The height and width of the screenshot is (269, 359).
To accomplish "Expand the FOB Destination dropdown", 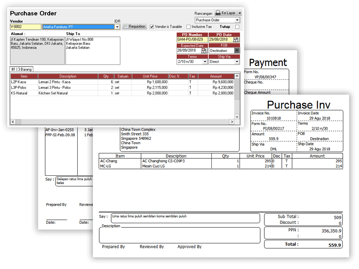I will point(237,51).
